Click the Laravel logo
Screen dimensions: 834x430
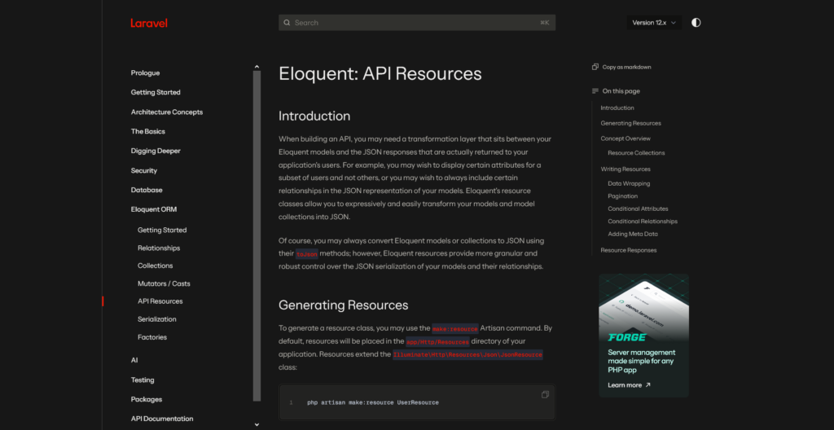pos(149,23)
